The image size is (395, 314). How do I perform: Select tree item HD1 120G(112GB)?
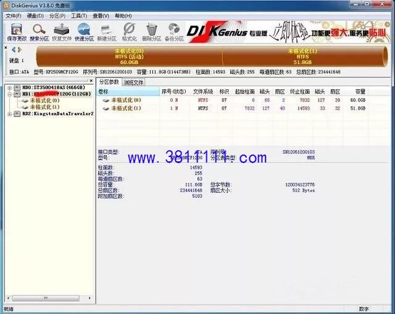56,94
